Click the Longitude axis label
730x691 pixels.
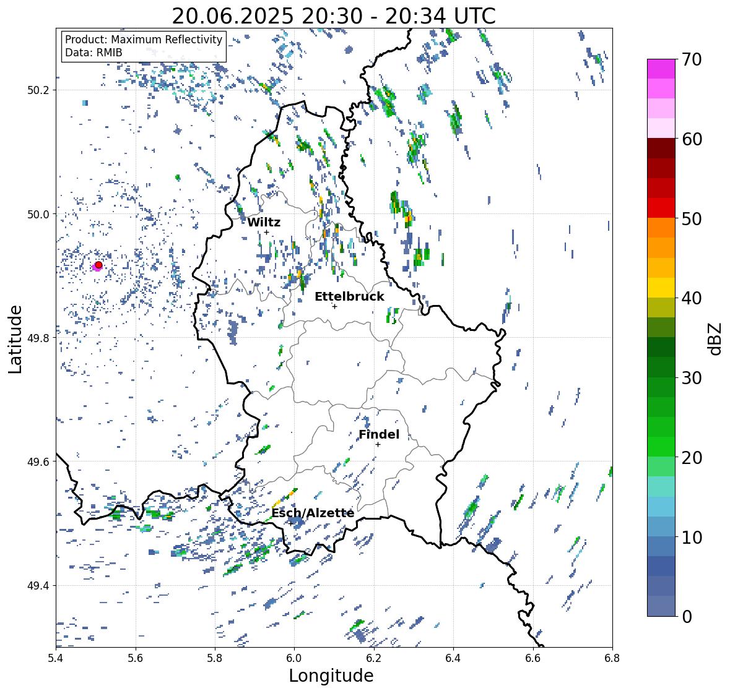pos(331,676)
